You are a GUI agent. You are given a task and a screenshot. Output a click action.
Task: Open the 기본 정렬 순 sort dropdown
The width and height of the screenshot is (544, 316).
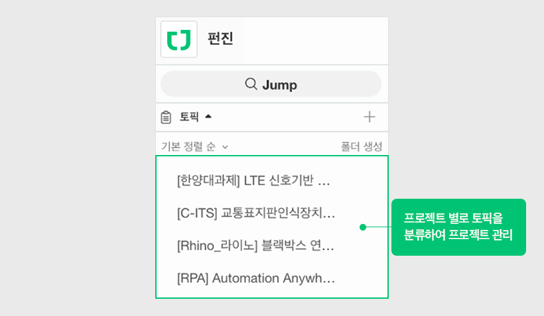pos(194,146)
